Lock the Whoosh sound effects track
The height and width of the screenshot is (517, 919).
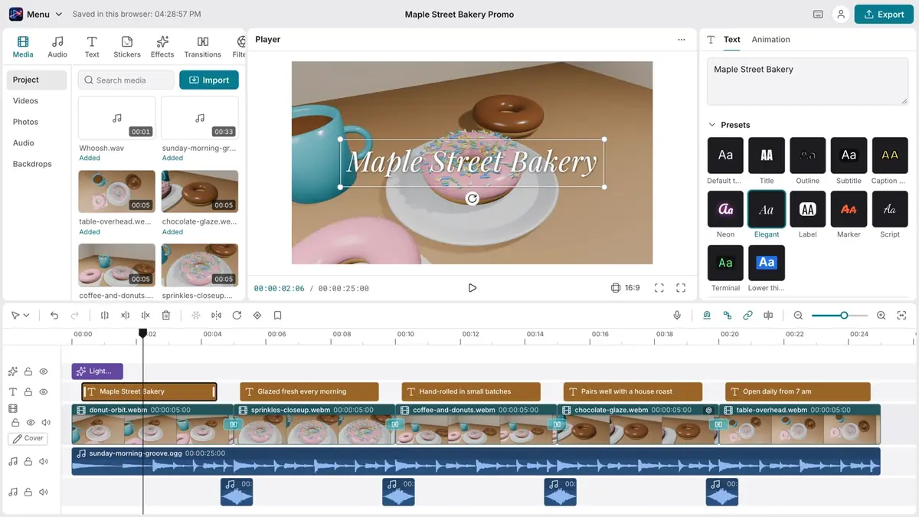click(28, 492)
